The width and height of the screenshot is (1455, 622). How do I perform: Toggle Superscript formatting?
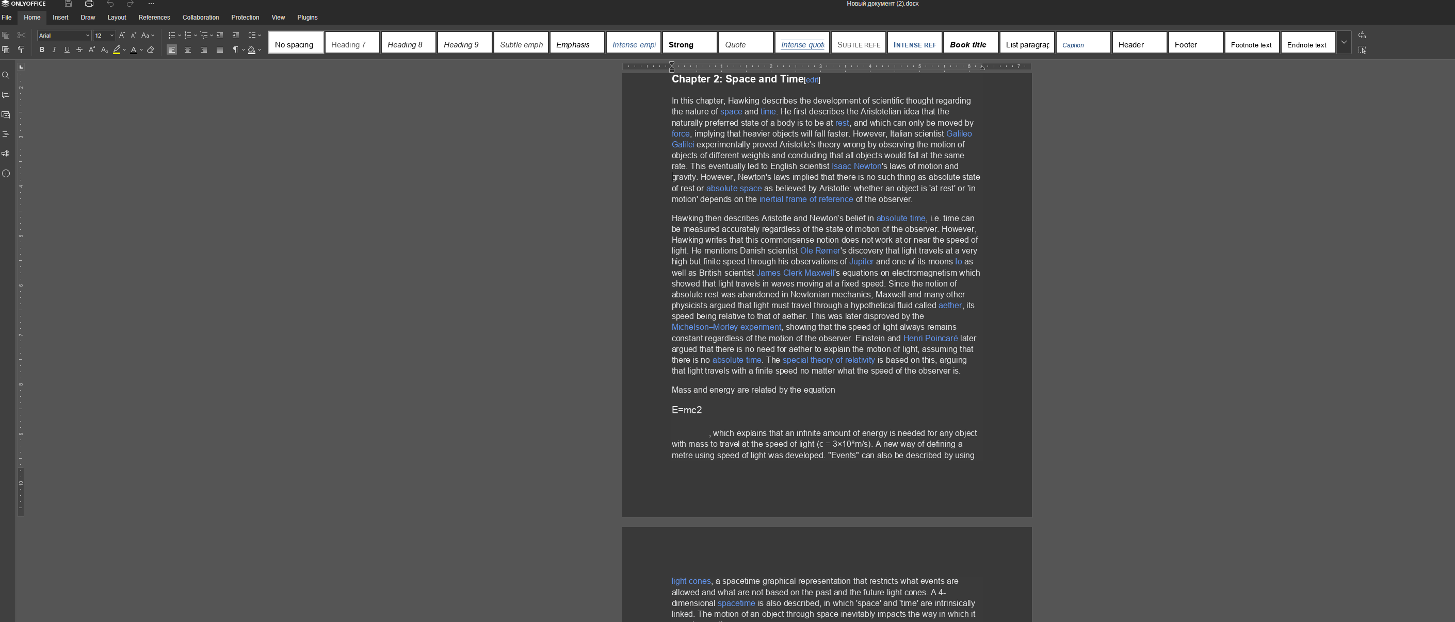click(x=91, y=49)
